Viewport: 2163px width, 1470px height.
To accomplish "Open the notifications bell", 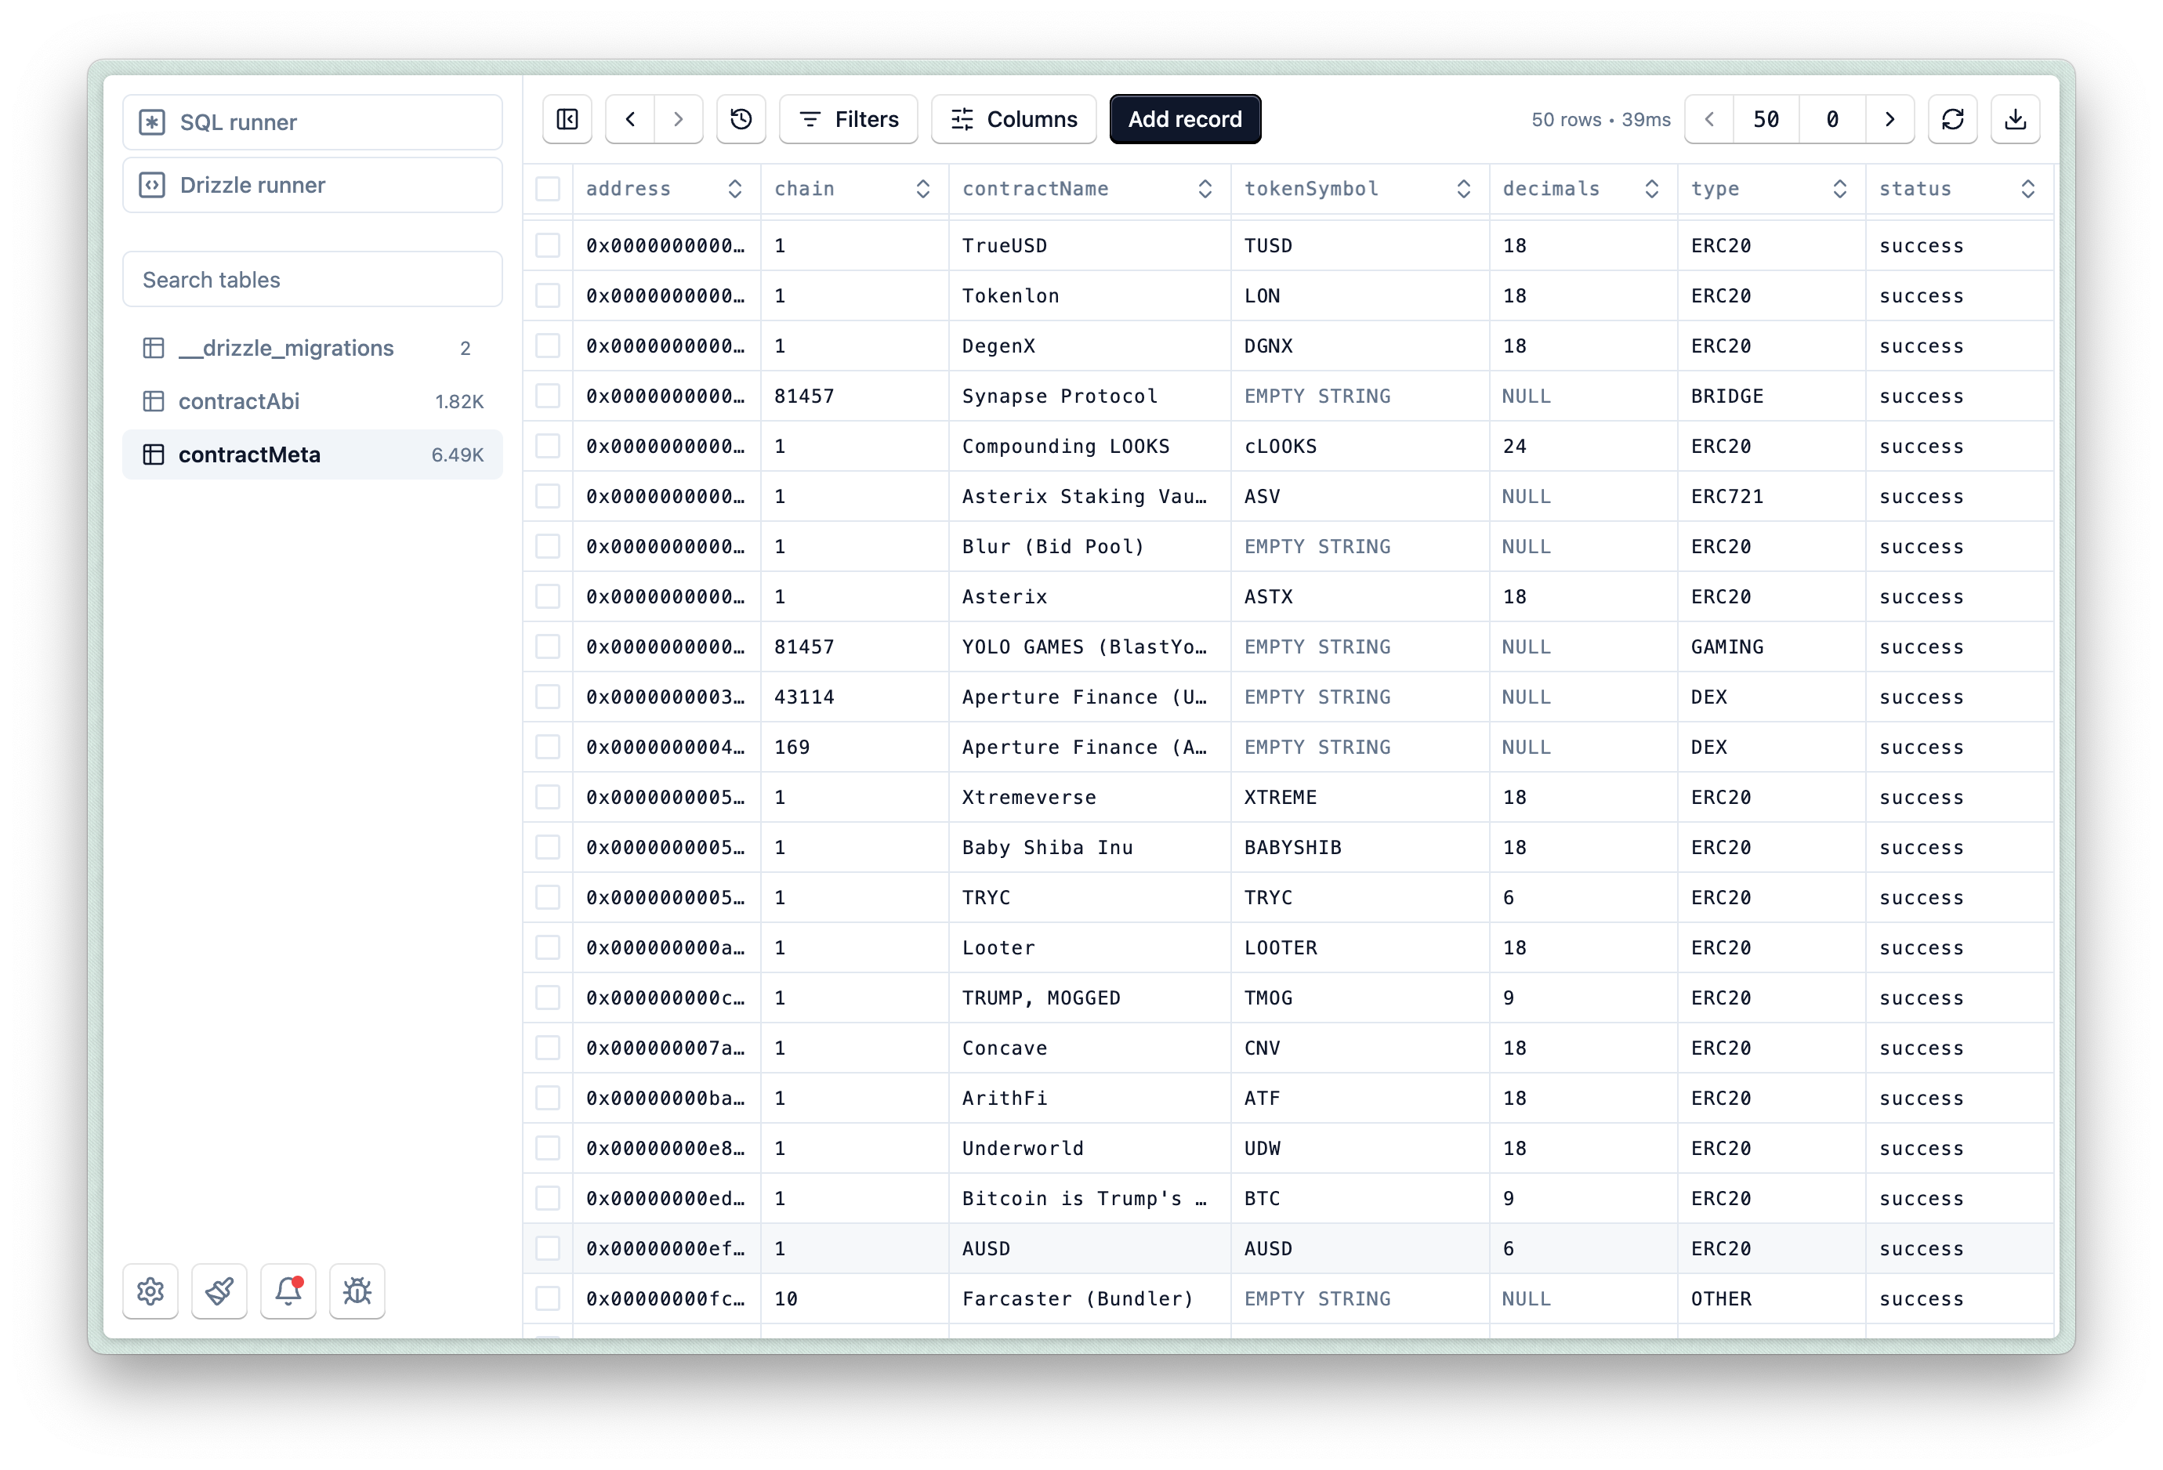I will [x=288, y=1291].
